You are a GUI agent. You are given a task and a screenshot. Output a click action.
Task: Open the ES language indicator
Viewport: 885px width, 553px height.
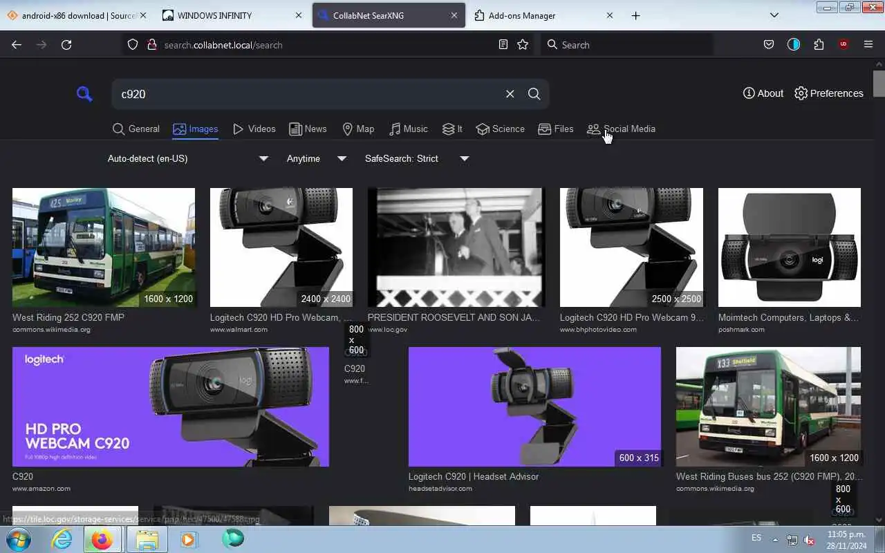point(756,538)
